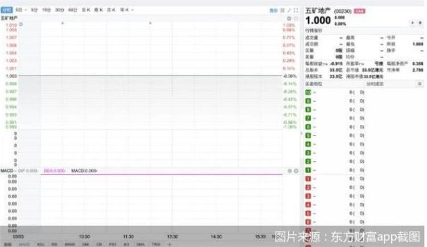Select the 分时 intraday chart tab
Viewport: 427px width, 247px height.
(x=7, y=10)
